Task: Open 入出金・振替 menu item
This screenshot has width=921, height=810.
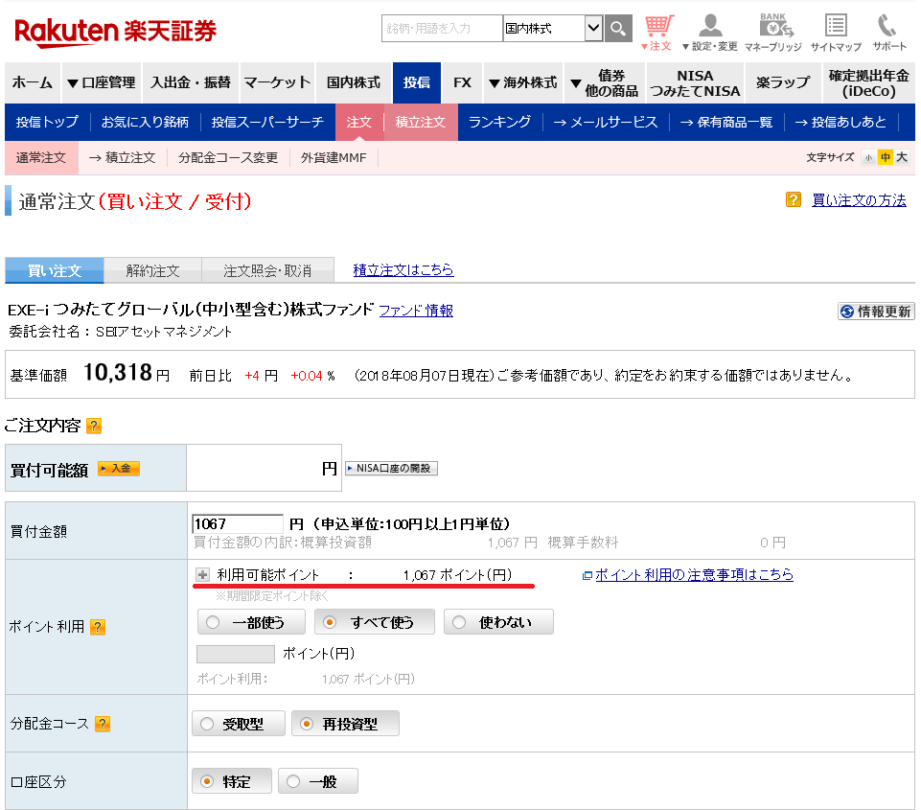Action: 191,82
